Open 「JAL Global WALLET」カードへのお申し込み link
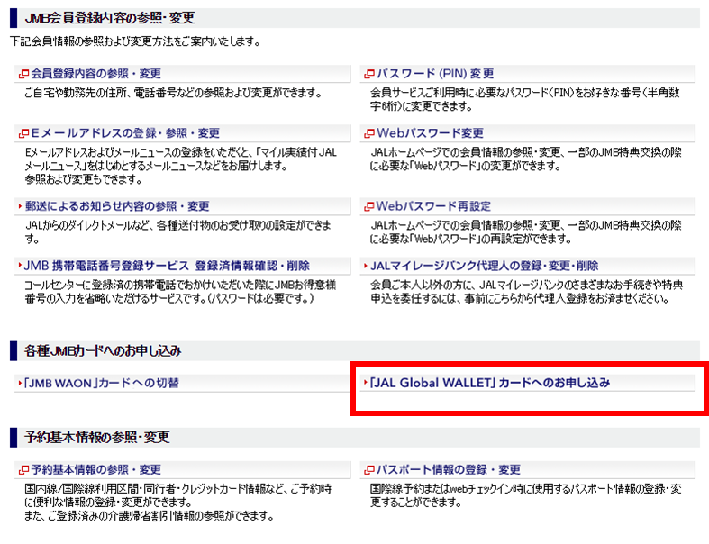The image size is (709, 544). [490, 383]
